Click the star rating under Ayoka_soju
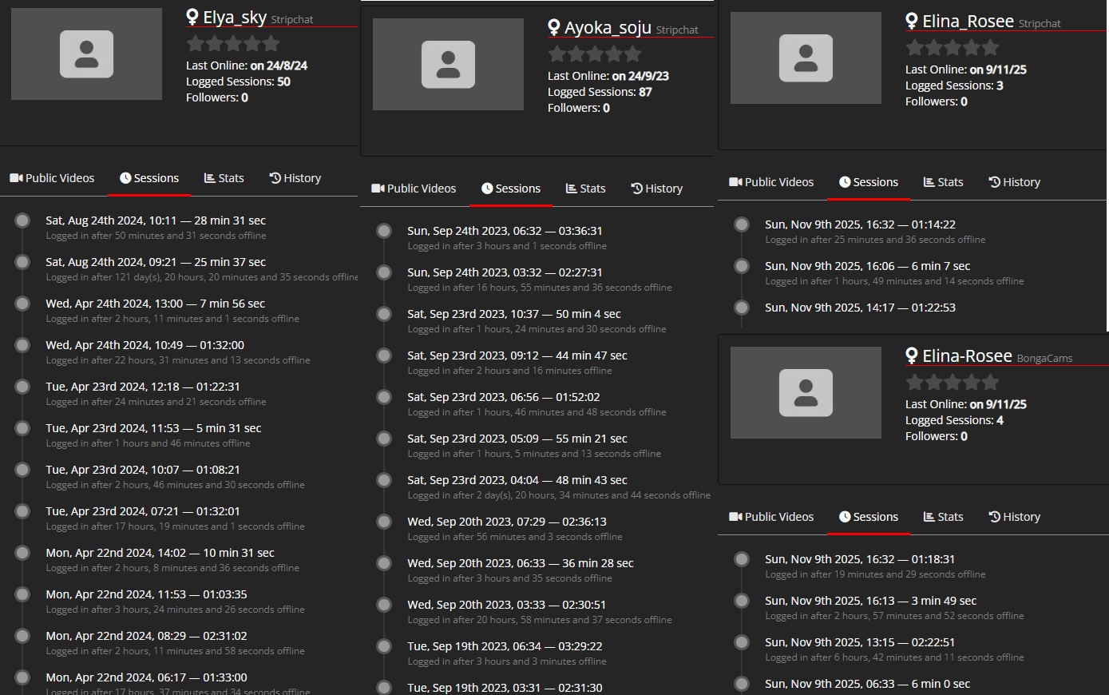This screenshot has height=695, width=1109. coord(595,54)
